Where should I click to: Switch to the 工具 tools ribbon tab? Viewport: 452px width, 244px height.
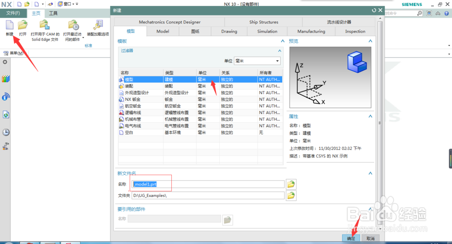pyautogui.click(x=53, y=13)
